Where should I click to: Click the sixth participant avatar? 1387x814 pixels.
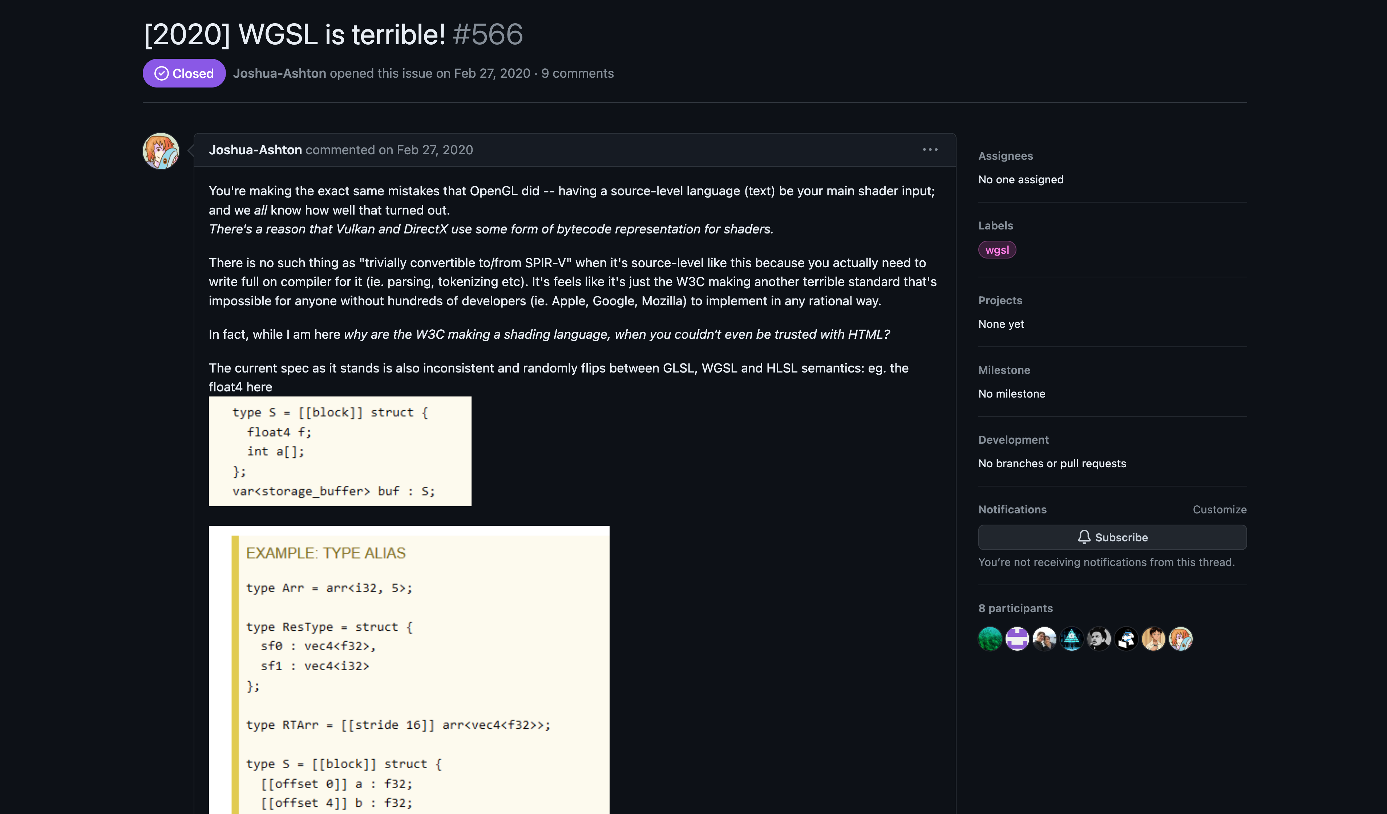tap(1126, 639)
